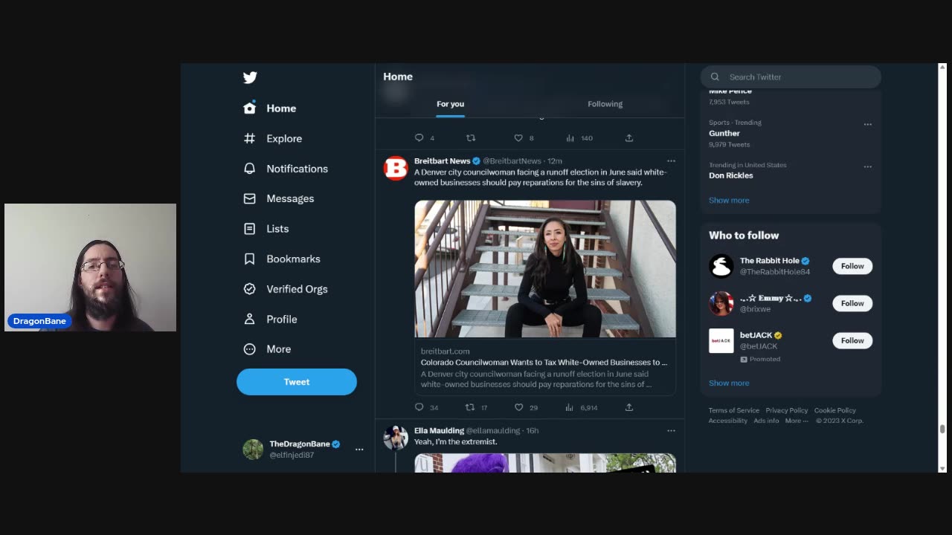Open Cookie Policy link
The height and width of the screenshot is (535, 952).
click(835, 410)
